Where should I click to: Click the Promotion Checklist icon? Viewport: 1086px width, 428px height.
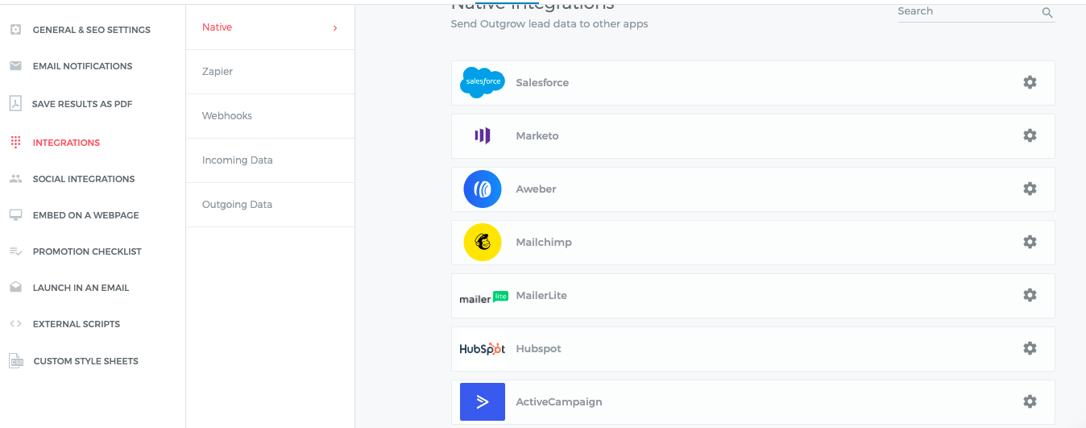point(15,251)
